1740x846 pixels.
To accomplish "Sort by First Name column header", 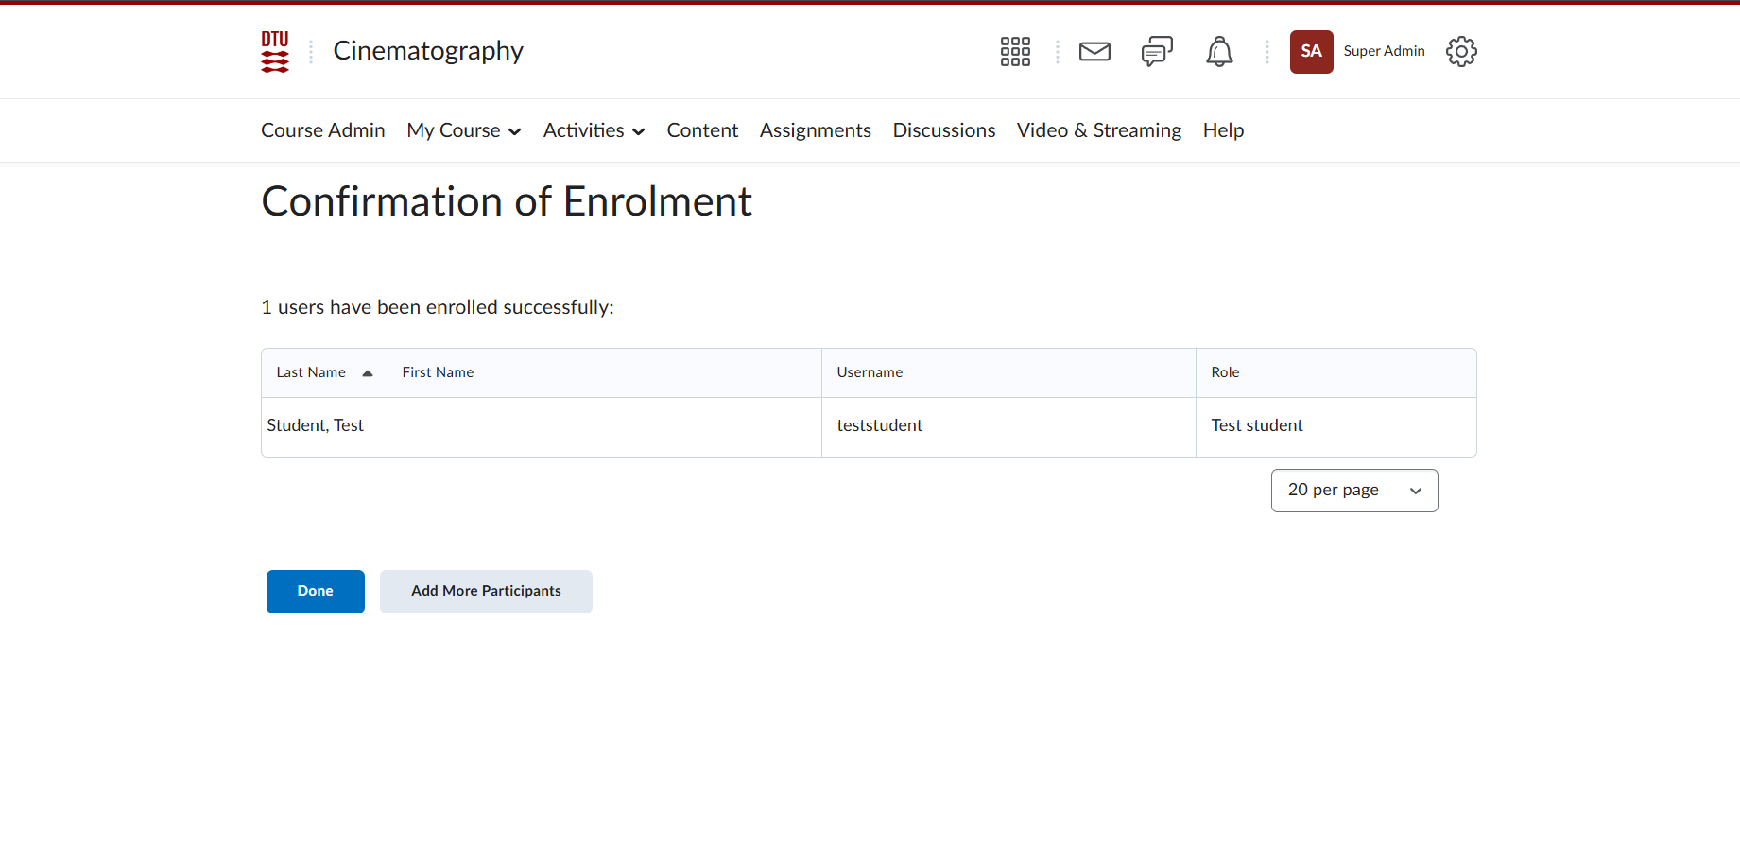I will [x=438, y=372].
